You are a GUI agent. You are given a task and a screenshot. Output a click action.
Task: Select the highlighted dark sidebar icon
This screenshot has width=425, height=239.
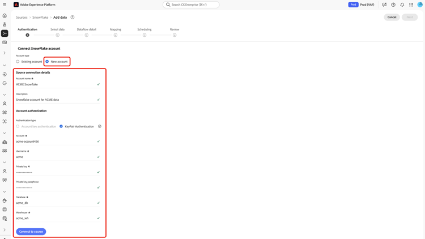5,33
